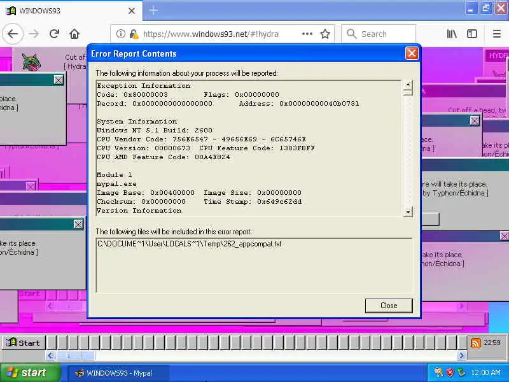Select the WINDOWS93 tab
The image size is (509, 382).
tap(71, 11)
